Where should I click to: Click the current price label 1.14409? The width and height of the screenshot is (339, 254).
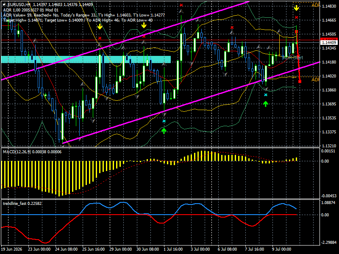[329, 43]
